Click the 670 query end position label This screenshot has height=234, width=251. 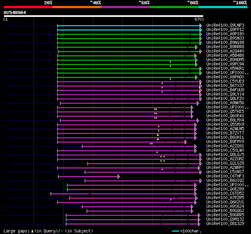198,19
